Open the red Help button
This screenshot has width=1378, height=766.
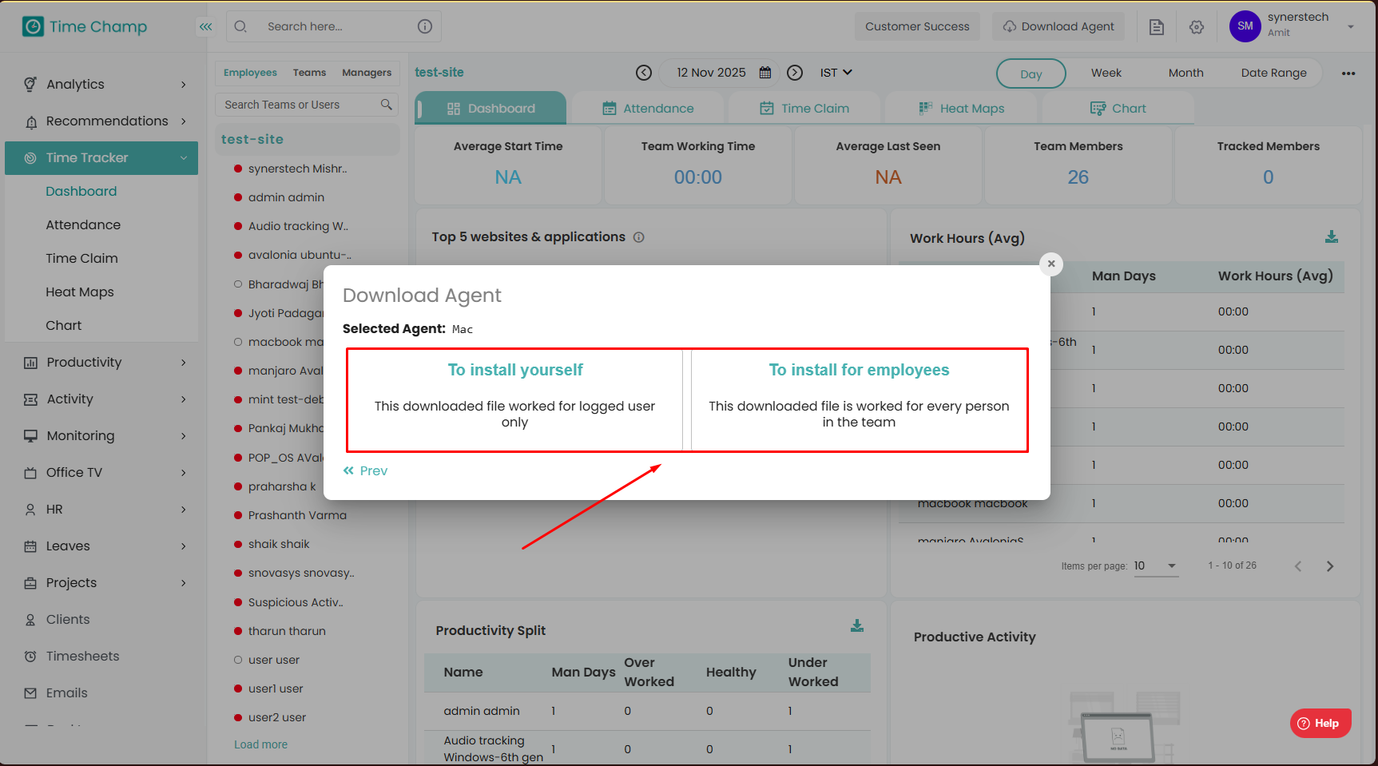pos(1320,723)
